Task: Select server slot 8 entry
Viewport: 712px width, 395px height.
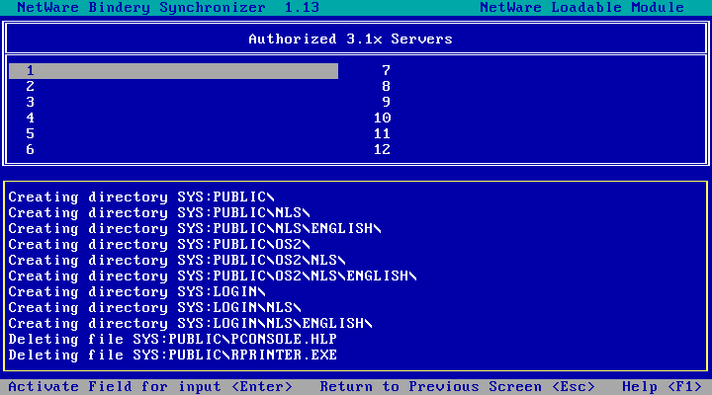Action: 386,86
